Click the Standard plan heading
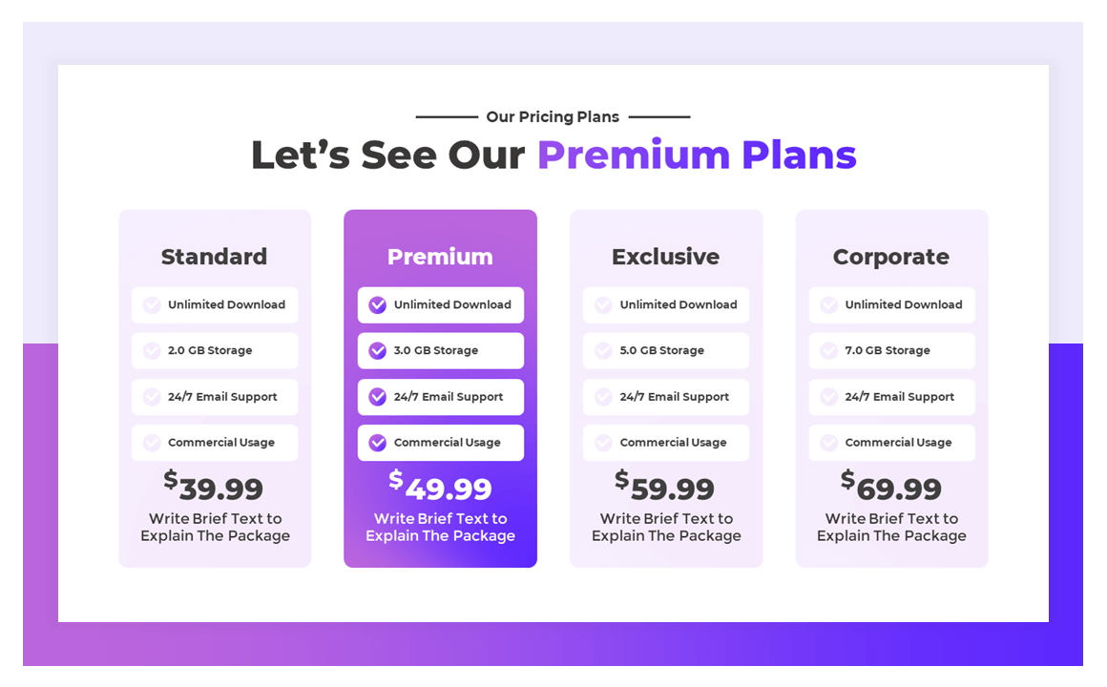 214,256
